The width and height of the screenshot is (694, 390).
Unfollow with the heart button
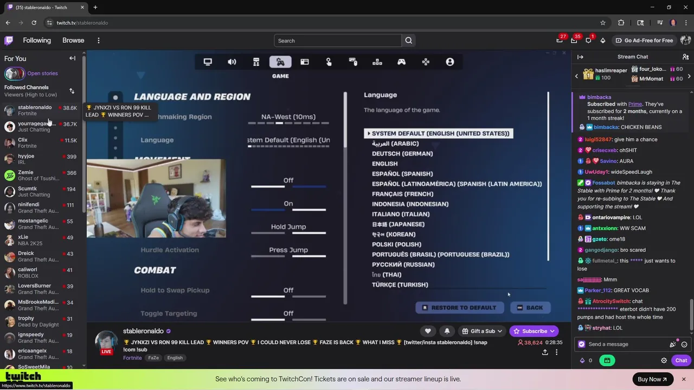click(428, 331)
